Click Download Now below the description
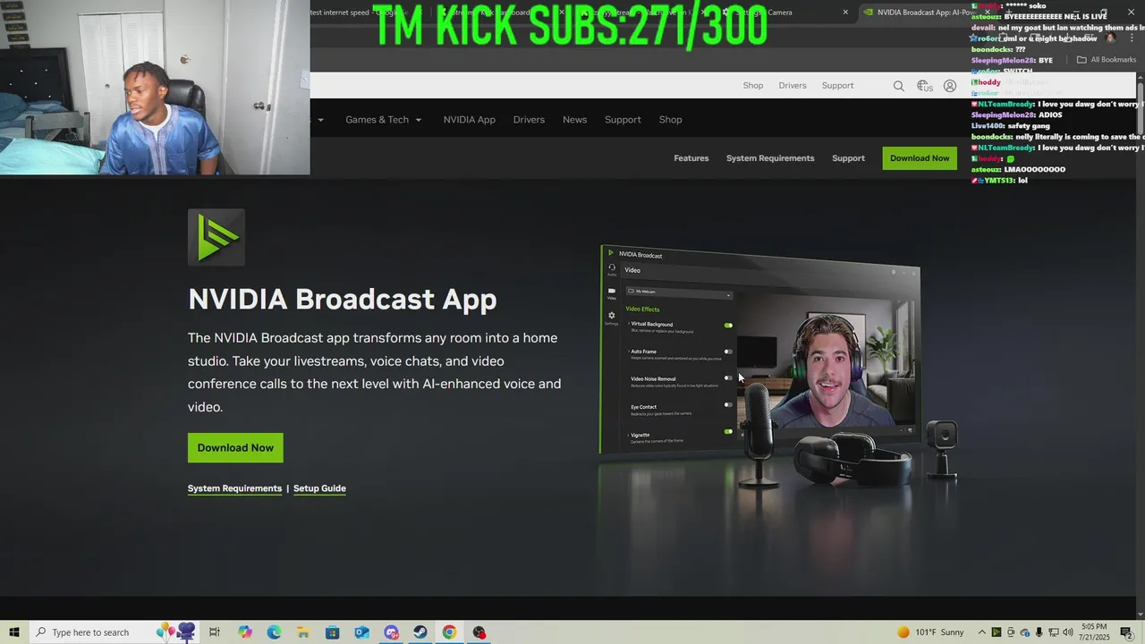1145x644 pixels. coord(235,448)
